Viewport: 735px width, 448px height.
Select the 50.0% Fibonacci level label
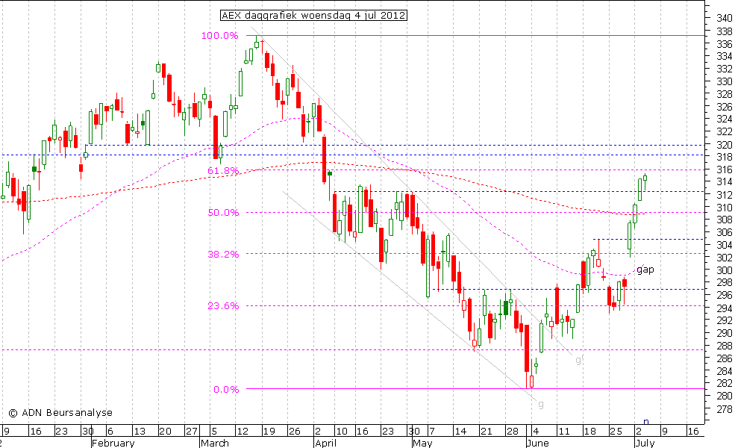coord(223,213)
